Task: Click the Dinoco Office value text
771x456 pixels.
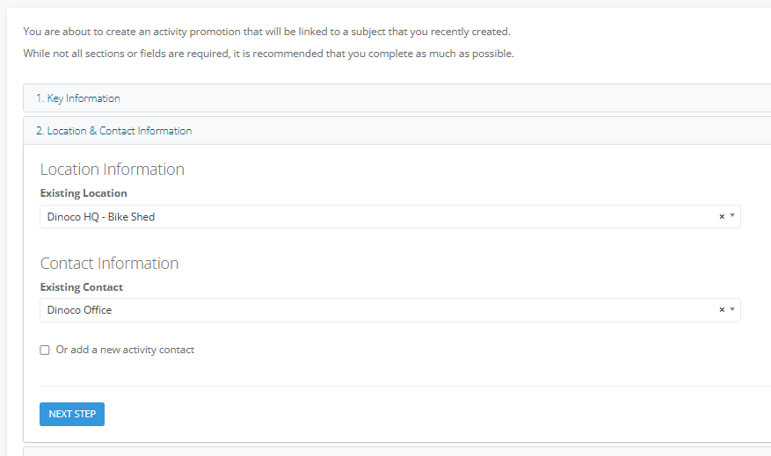Action: click(x=80, y=310)
